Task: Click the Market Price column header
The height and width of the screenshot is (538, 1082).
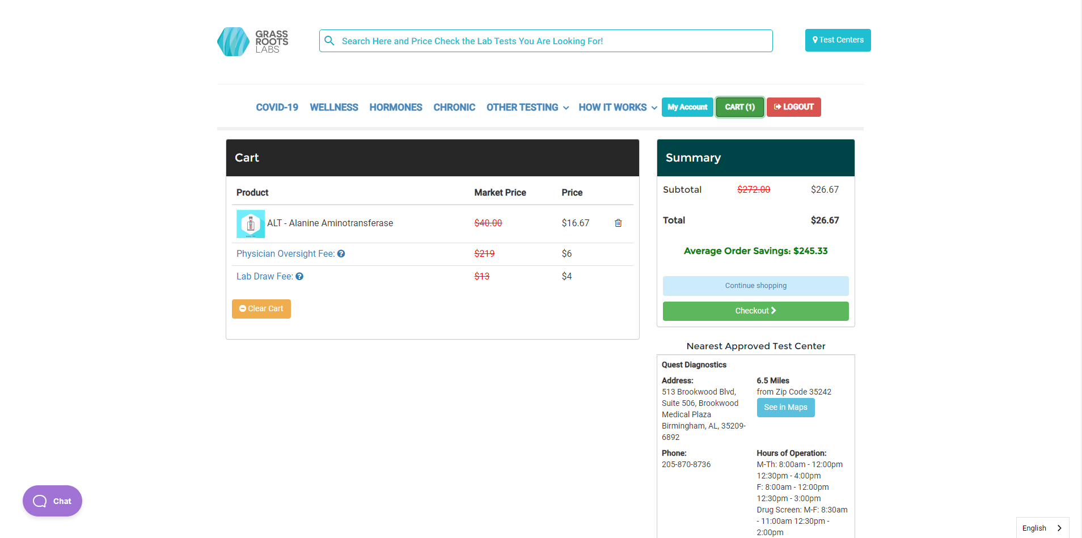Action: click(x=500, y=193)
